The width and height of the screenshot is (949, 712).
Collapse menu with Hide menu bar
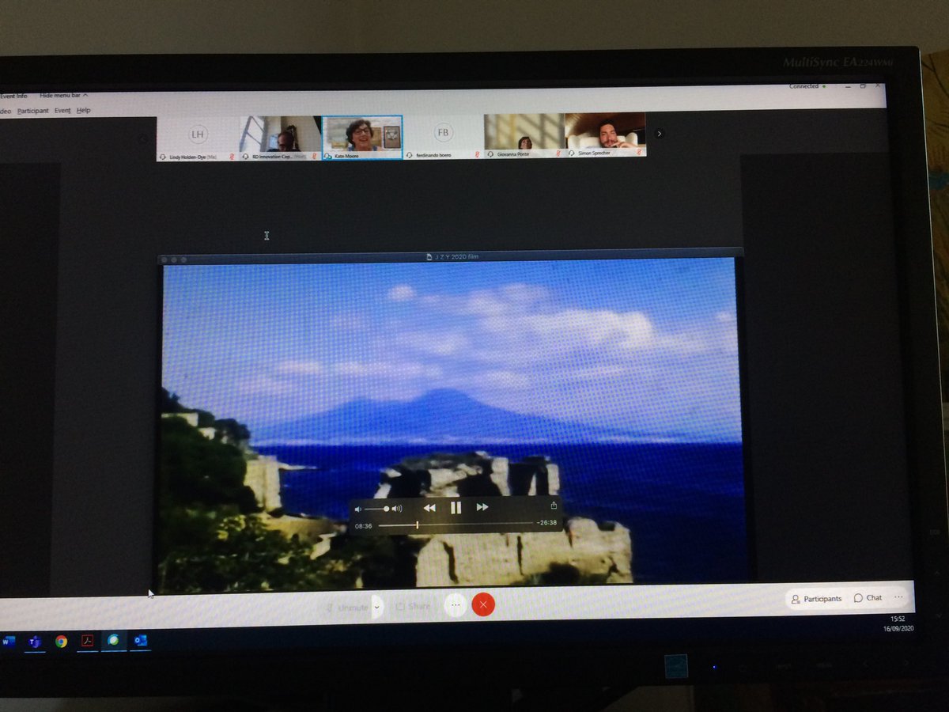click(64, 96)
